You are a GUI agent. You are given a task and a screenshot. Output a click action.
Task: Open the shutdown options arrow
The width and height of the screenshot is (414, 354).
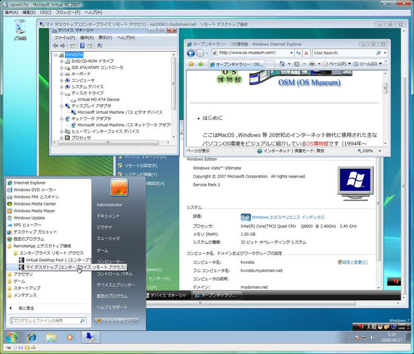pyautogui.click(x=135, y=320)
